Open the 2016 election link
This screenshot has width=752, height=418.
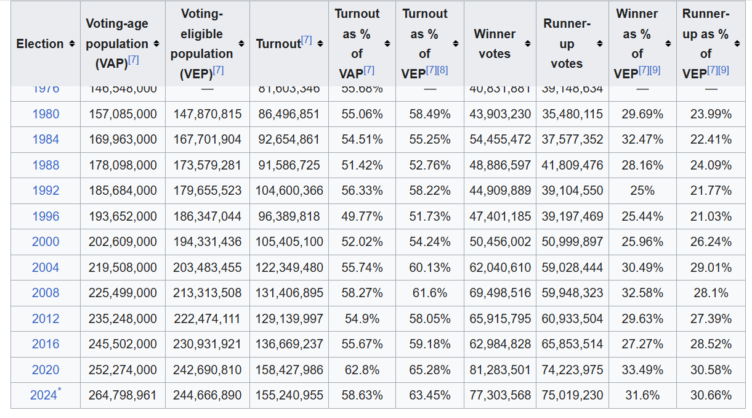46,344
